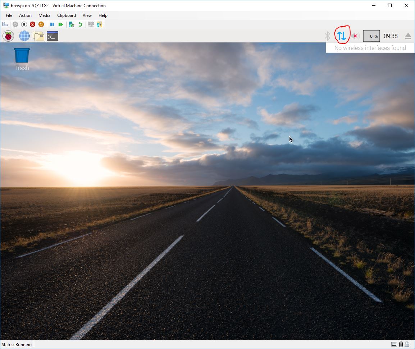Screen dimensions: 415x349
Task: Click the share resources toolbar icon
Action: (x=99, y=24)
